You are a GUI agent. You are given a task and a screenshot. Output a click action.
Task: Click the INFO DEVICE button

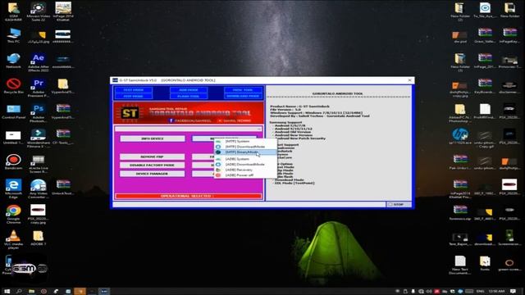coord(153,138)
